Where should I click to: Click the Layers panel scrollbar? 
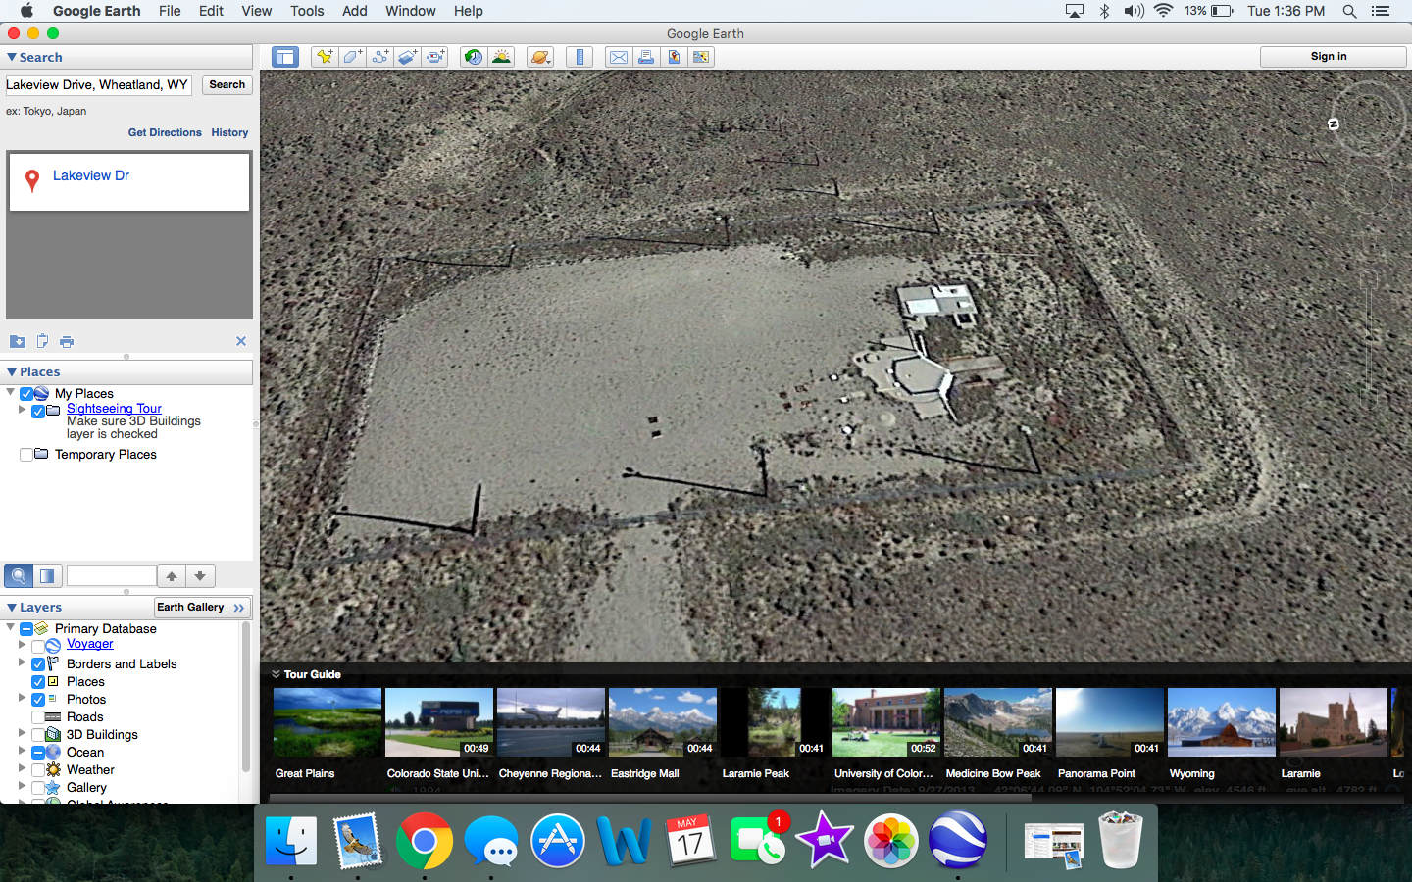pos(245,697)
